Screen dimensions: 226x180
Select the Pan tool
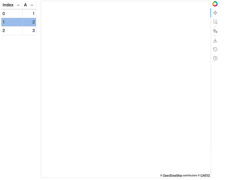(x=215, y=13)
